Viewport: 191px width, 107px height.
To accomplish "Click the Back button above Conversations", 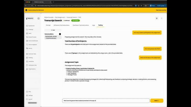I will 53,30.
